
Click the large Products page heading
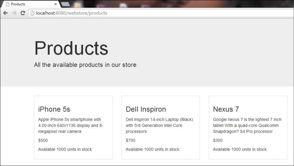pyautogui.click(x=71, y=48)
